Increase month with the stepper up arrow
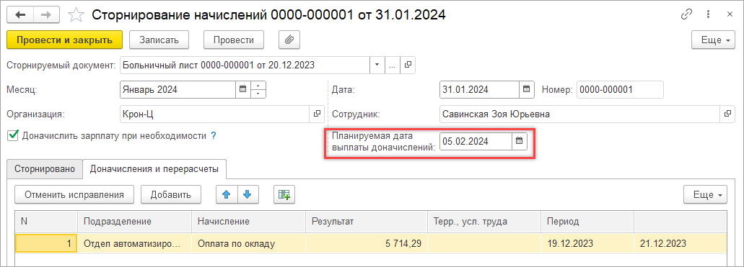The width and height of the screenshot is (744, 267). (x=258, y=85)
